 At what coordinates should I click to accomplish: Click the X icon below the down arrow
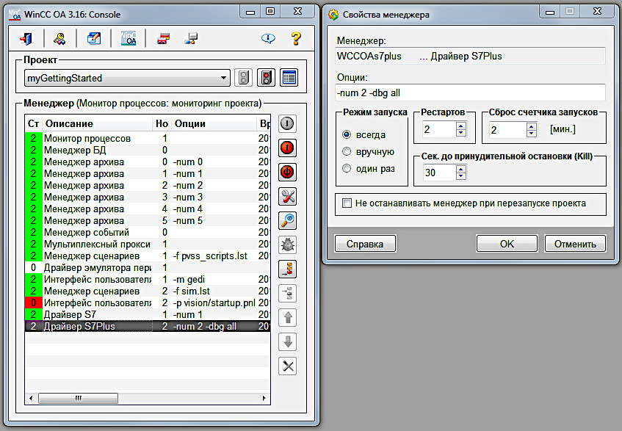point(287,366)
